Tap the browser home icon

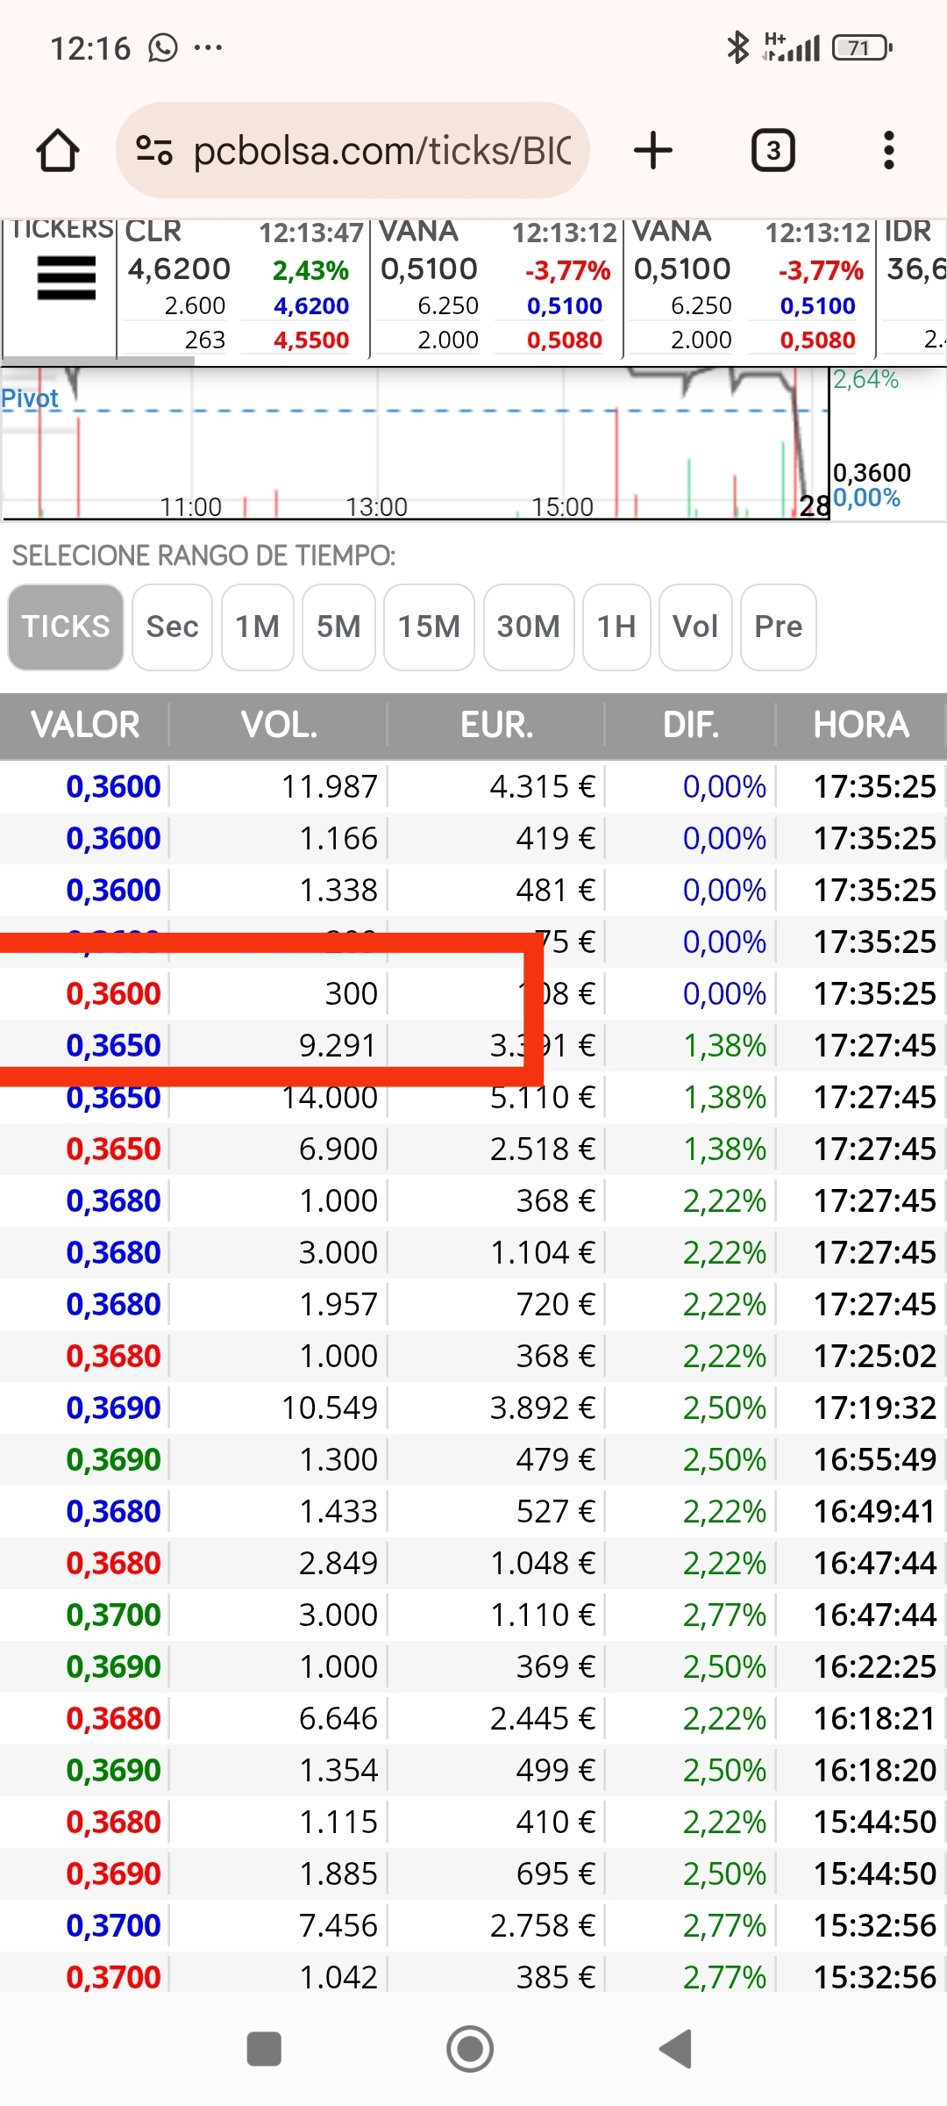[58, 150]
